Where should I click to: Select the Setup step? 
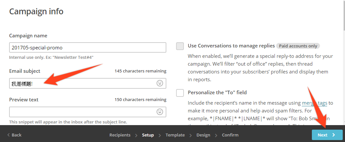point(148,135)
